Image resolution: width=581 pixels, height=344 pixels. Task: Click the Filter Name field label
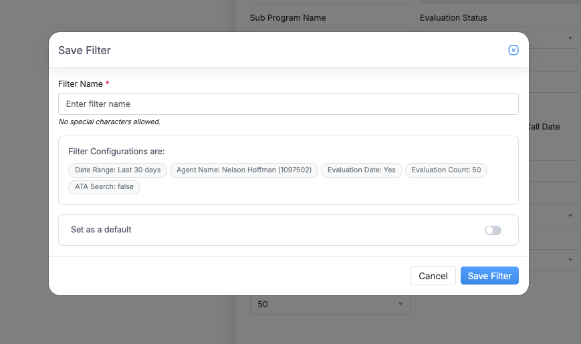click(x=80, y=84)
